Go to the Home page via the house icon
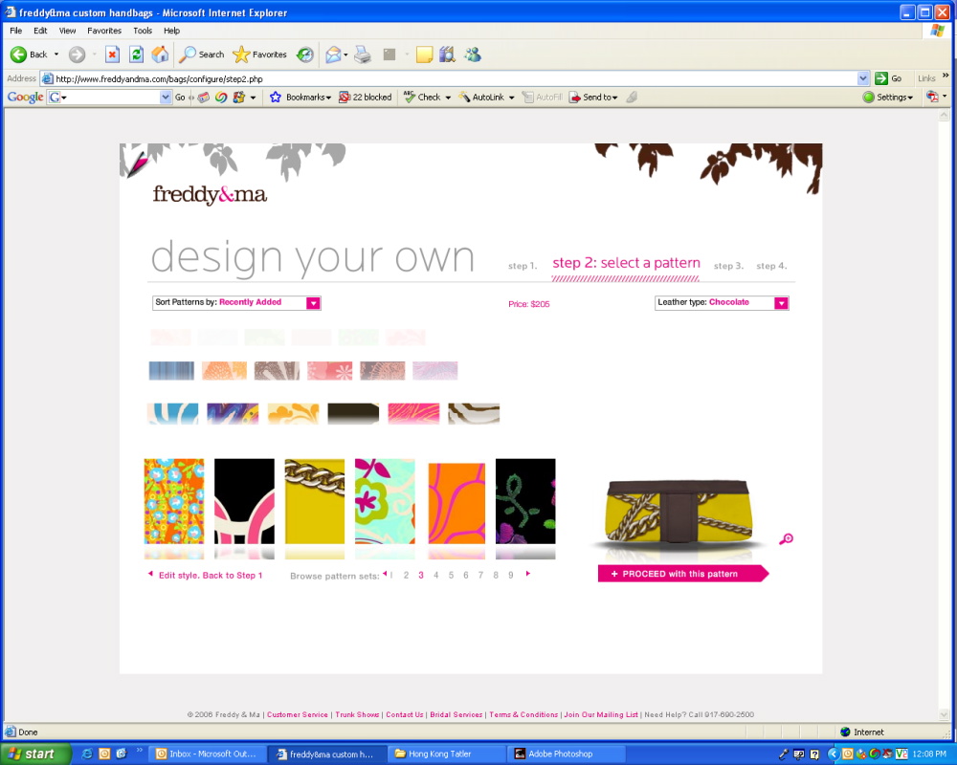The width and height of the screenshot is (957, 765). coord(160,55)
